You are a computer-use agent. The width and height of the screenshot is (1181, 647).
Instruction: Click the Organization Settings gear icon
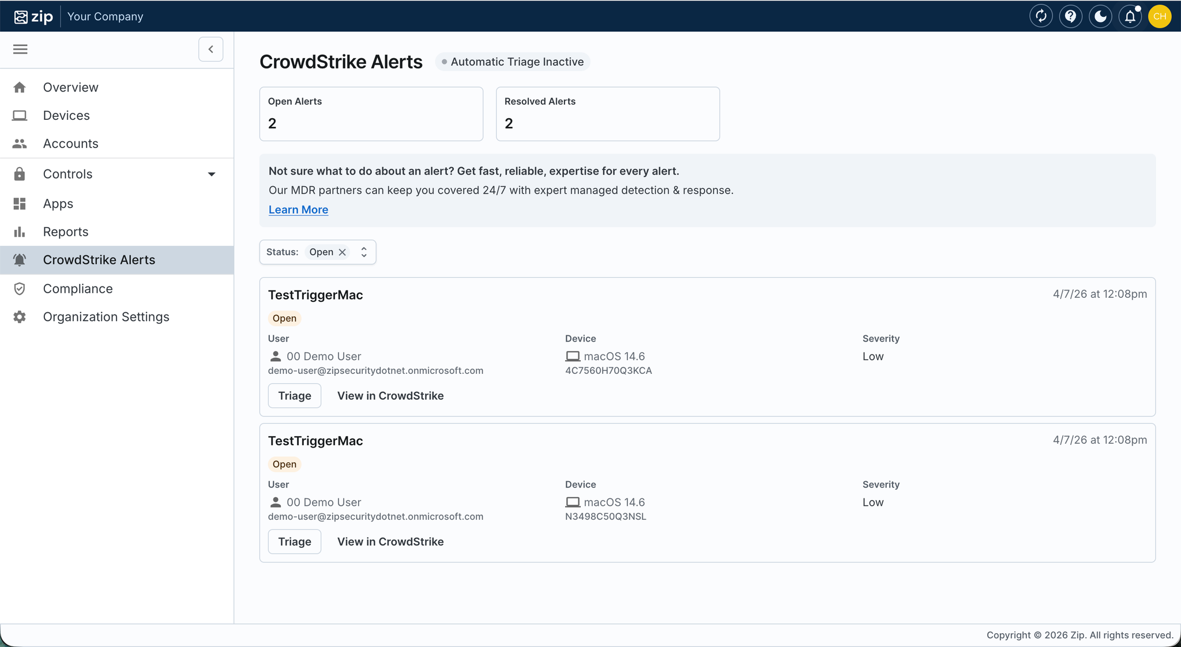click(x=20, y=317)
